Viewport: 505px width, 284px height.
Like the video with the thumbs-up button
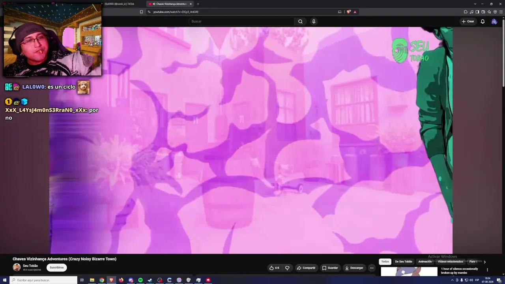[274, 268]
